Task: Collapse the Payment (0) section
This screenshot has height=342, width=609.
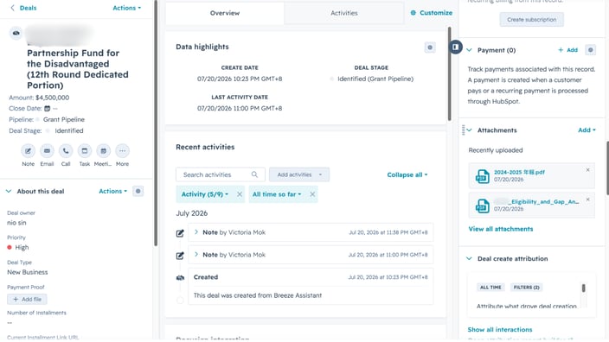Action: [469, 50]
